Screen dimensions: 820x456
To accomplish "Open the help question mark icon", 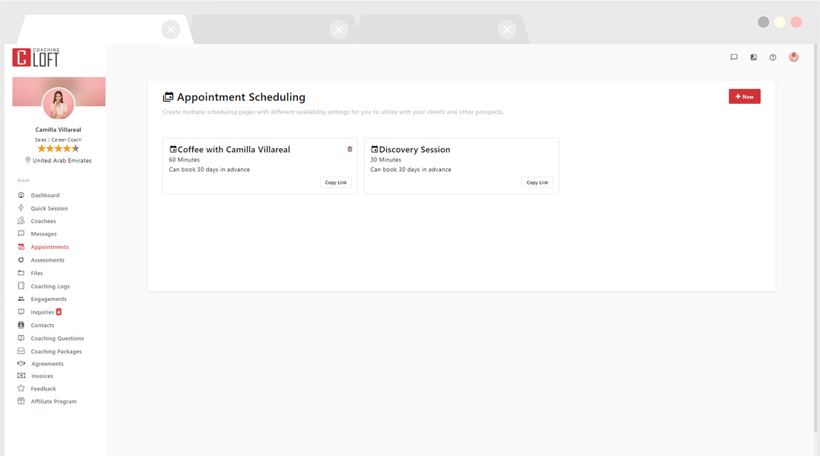I will pyautogui.click(x=773, y=57).
